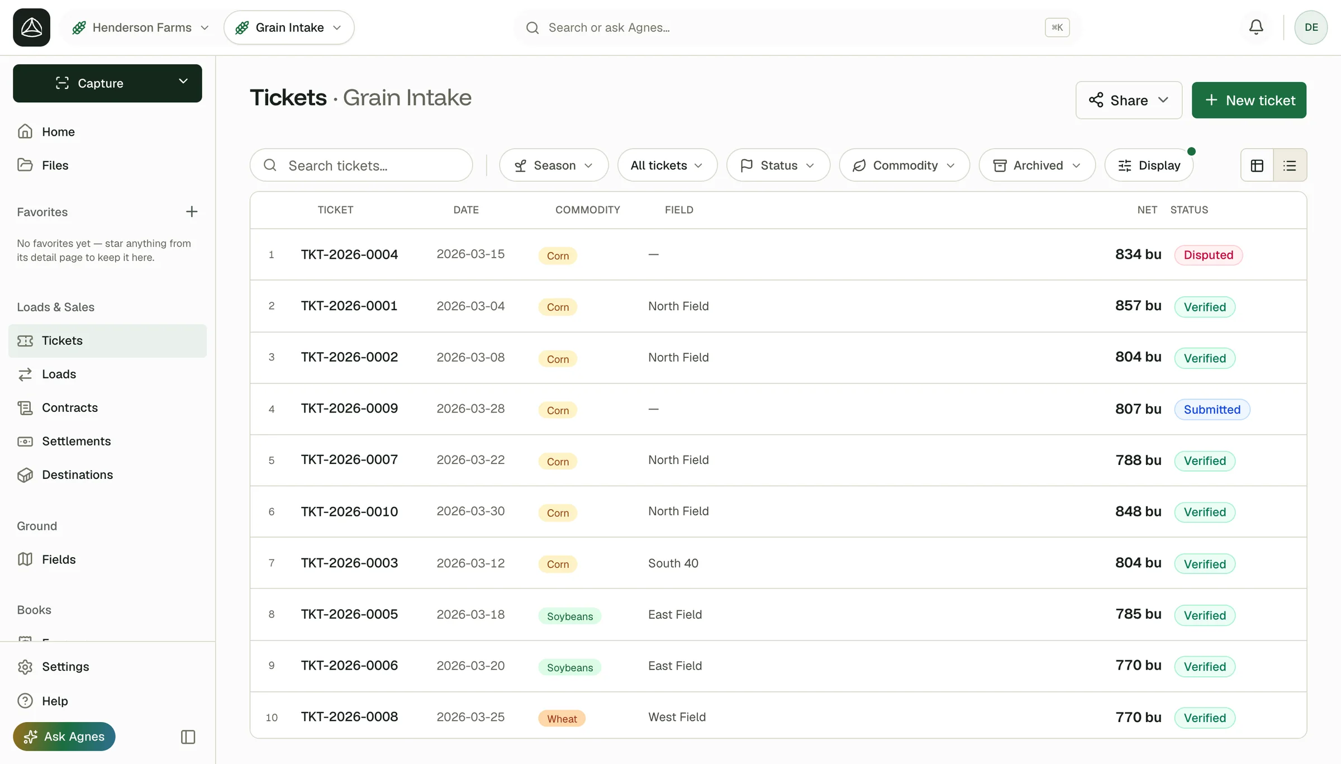Open the Archived filter
The height and width of the screenshot is (764, 1341).
pyautogui.click(x=1037, y=165)
